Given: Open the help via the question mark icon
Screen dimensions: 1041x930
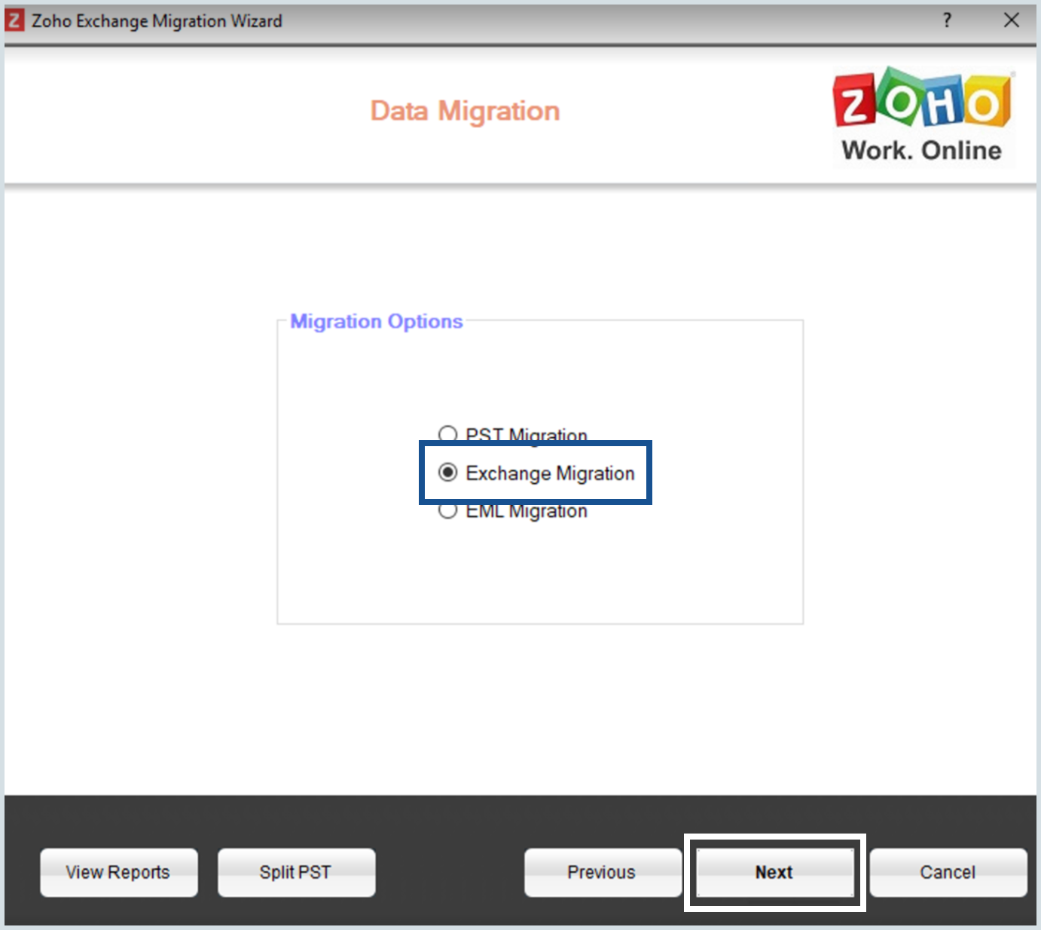Looking at the screenshot, I should (x=947, y=20).
